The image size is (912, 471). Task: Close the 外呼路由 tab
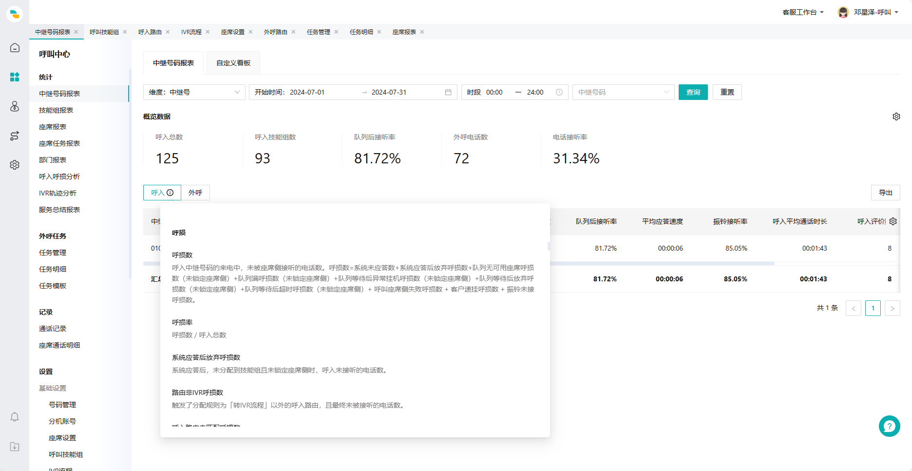[293, 32]
